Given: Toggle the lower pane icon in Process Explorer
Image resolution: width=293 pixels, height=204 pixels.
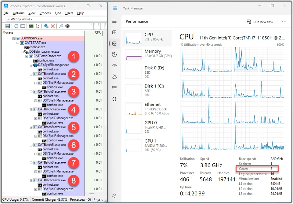Looking at the screenshot, I should tap(23, 26).
